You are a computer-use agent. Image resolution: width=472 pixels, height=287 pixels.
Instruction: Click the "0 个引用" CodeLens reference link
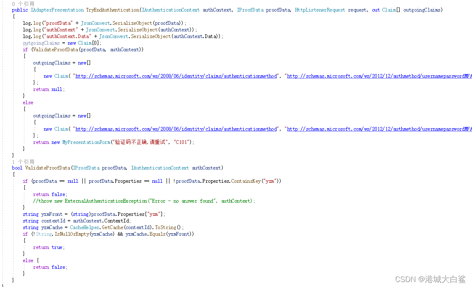point(23,4)
